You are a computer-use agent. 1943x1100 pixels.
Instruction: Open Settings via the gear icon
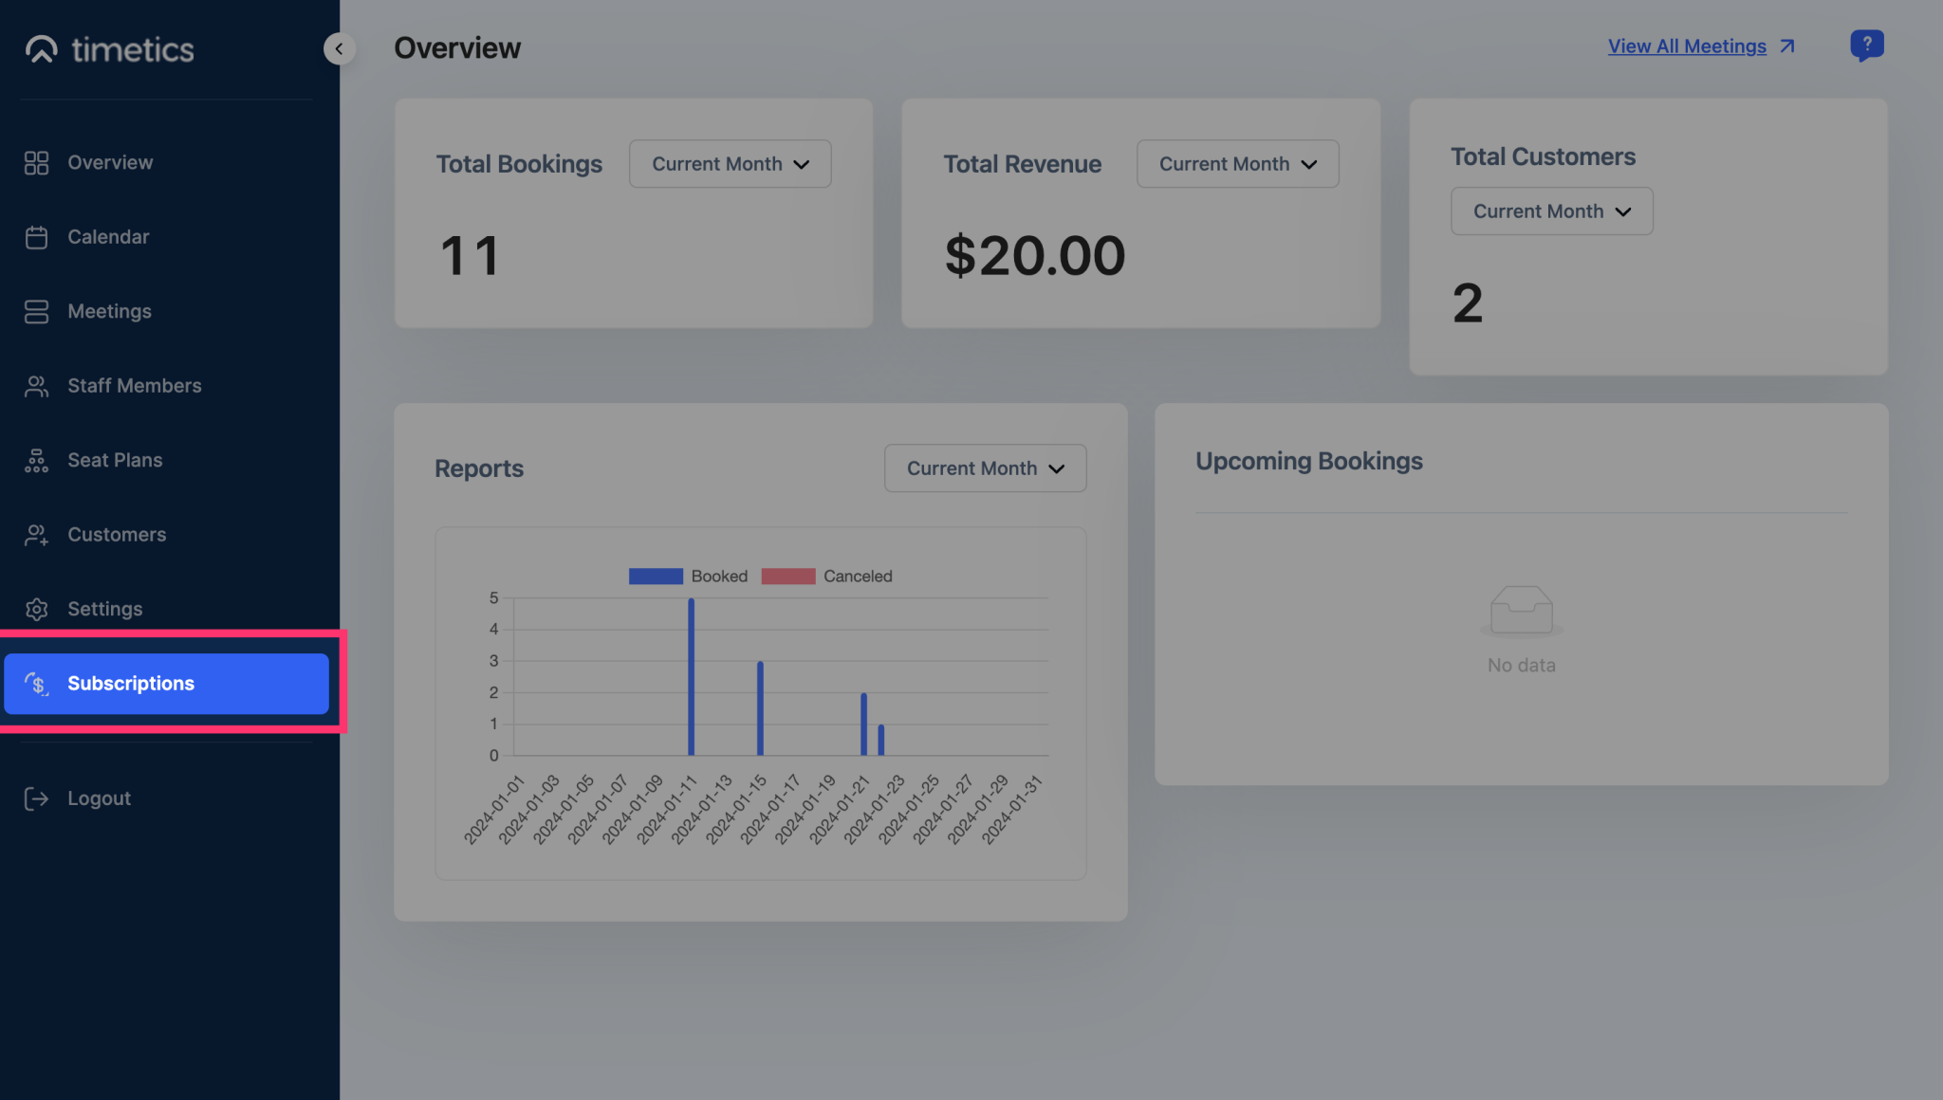click(x=36, y=609)
